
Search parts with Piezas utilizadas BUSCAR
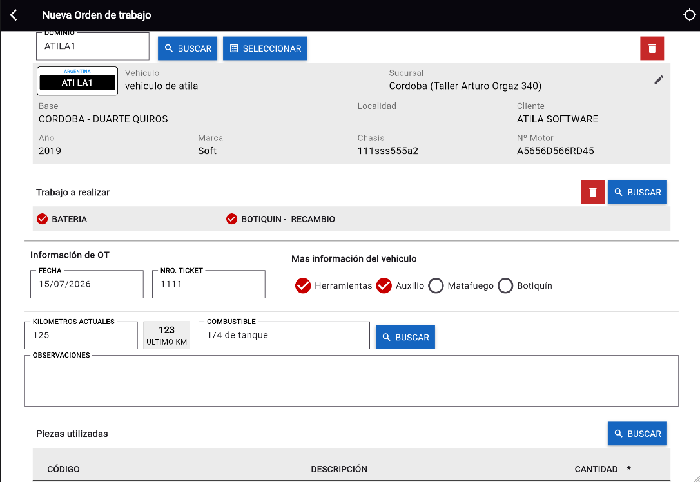pos(637,434)
